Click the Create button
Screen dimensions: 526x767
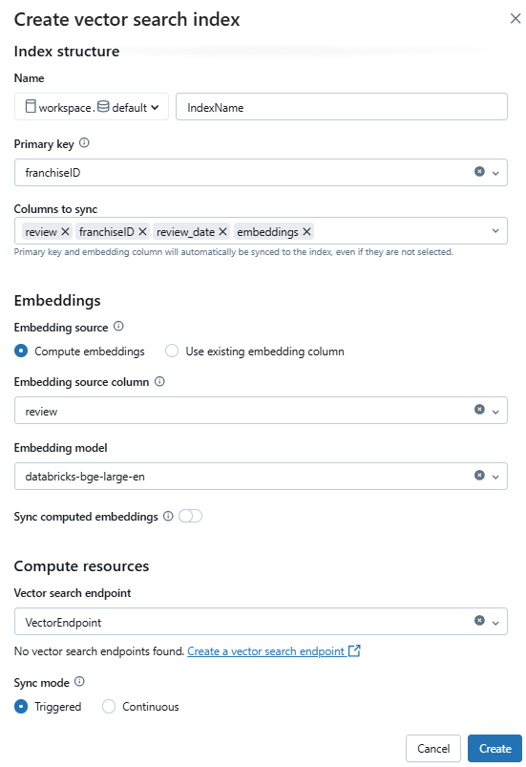tap(494, 749)
